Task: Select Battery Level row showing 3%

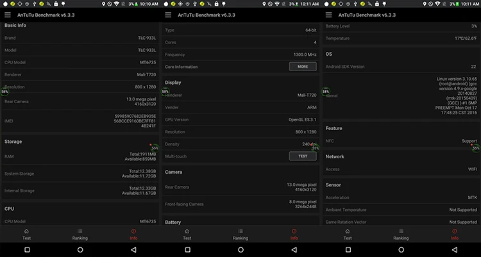Action: (x=401, y=26)
